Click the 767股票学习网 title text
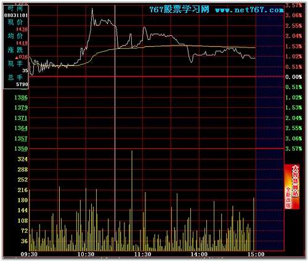 coord(179,9)
